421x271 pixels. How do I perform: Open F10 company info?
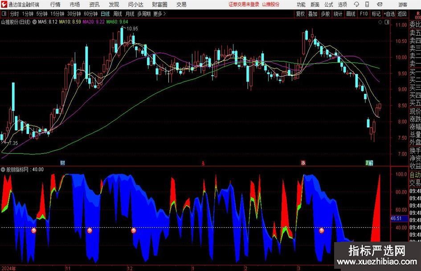pyautogui.click(x=364, y=14)
